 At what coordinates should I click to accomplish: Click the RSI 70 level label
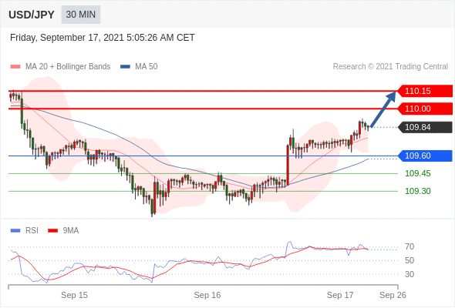[410, 247]
